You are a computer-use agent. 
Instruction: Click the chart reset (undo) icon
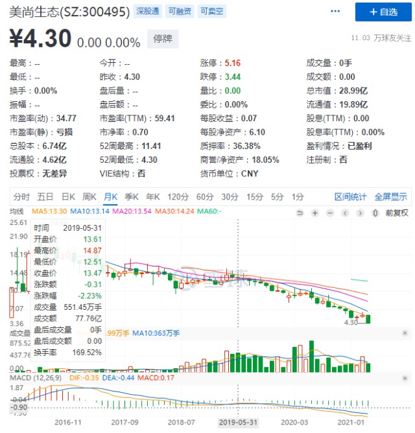point(299,213)
